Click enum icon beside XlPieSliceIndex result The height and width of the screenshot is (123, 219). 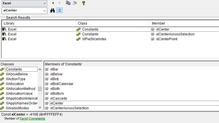click(78, 39)
